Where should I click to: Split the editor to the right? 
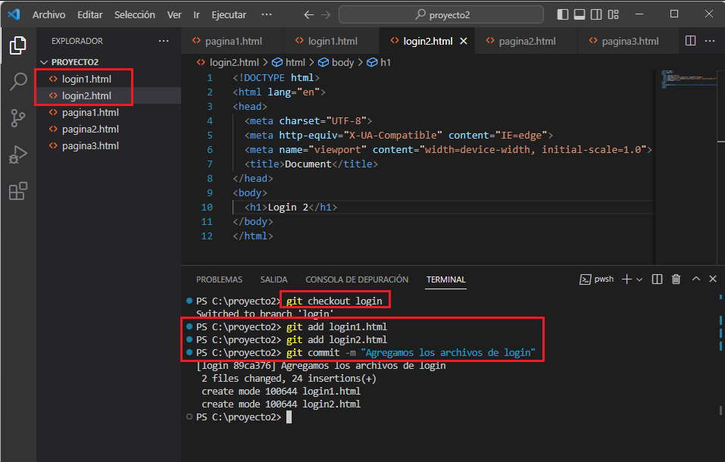pos(690,41)
